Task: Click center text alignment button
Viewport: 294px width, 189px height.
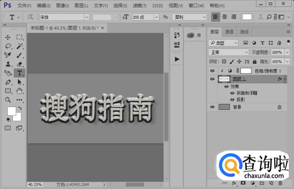Action: (x=225, y=17)
